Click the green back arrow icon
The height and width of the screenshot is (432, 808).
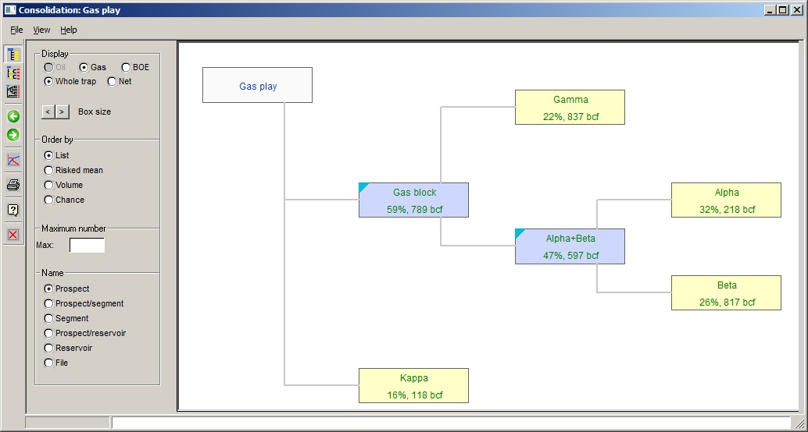click(13, 117)
